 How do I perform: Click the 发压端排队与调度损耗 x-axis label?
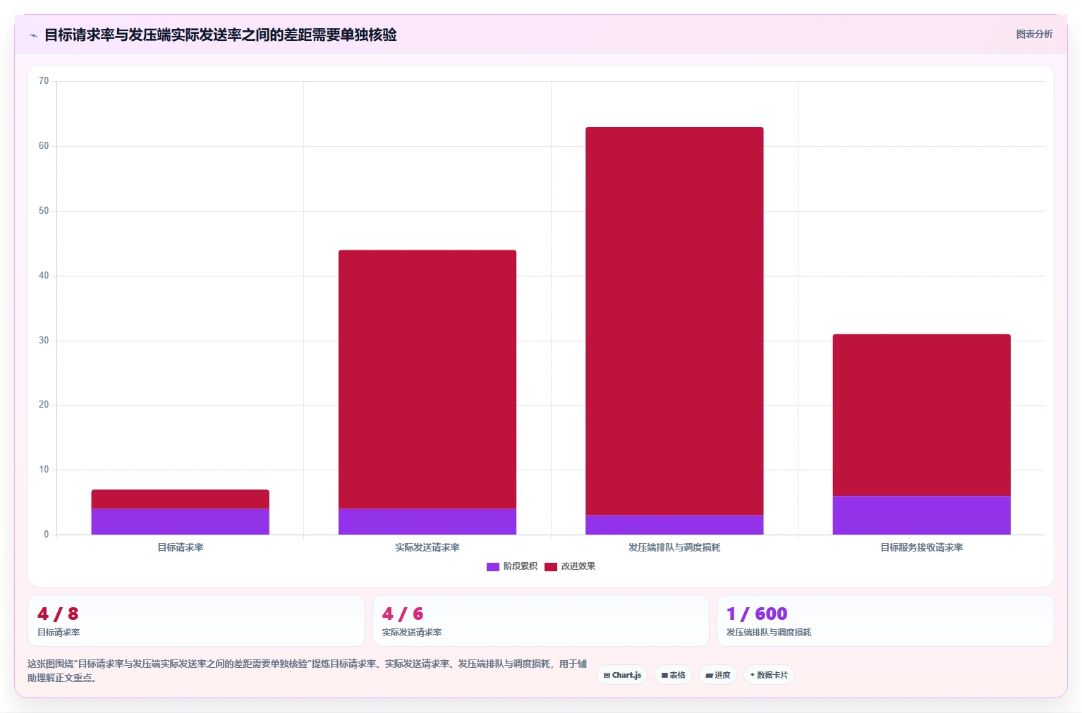(674, 547)
